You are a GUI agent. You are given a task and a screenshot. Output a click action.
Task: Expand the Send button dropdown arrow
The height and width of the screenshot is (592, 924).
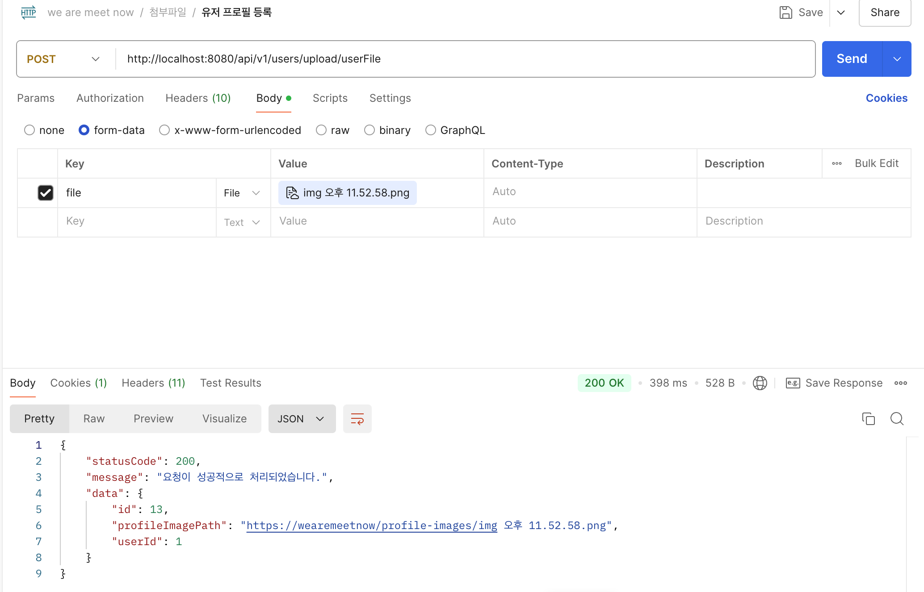point(897,59)
